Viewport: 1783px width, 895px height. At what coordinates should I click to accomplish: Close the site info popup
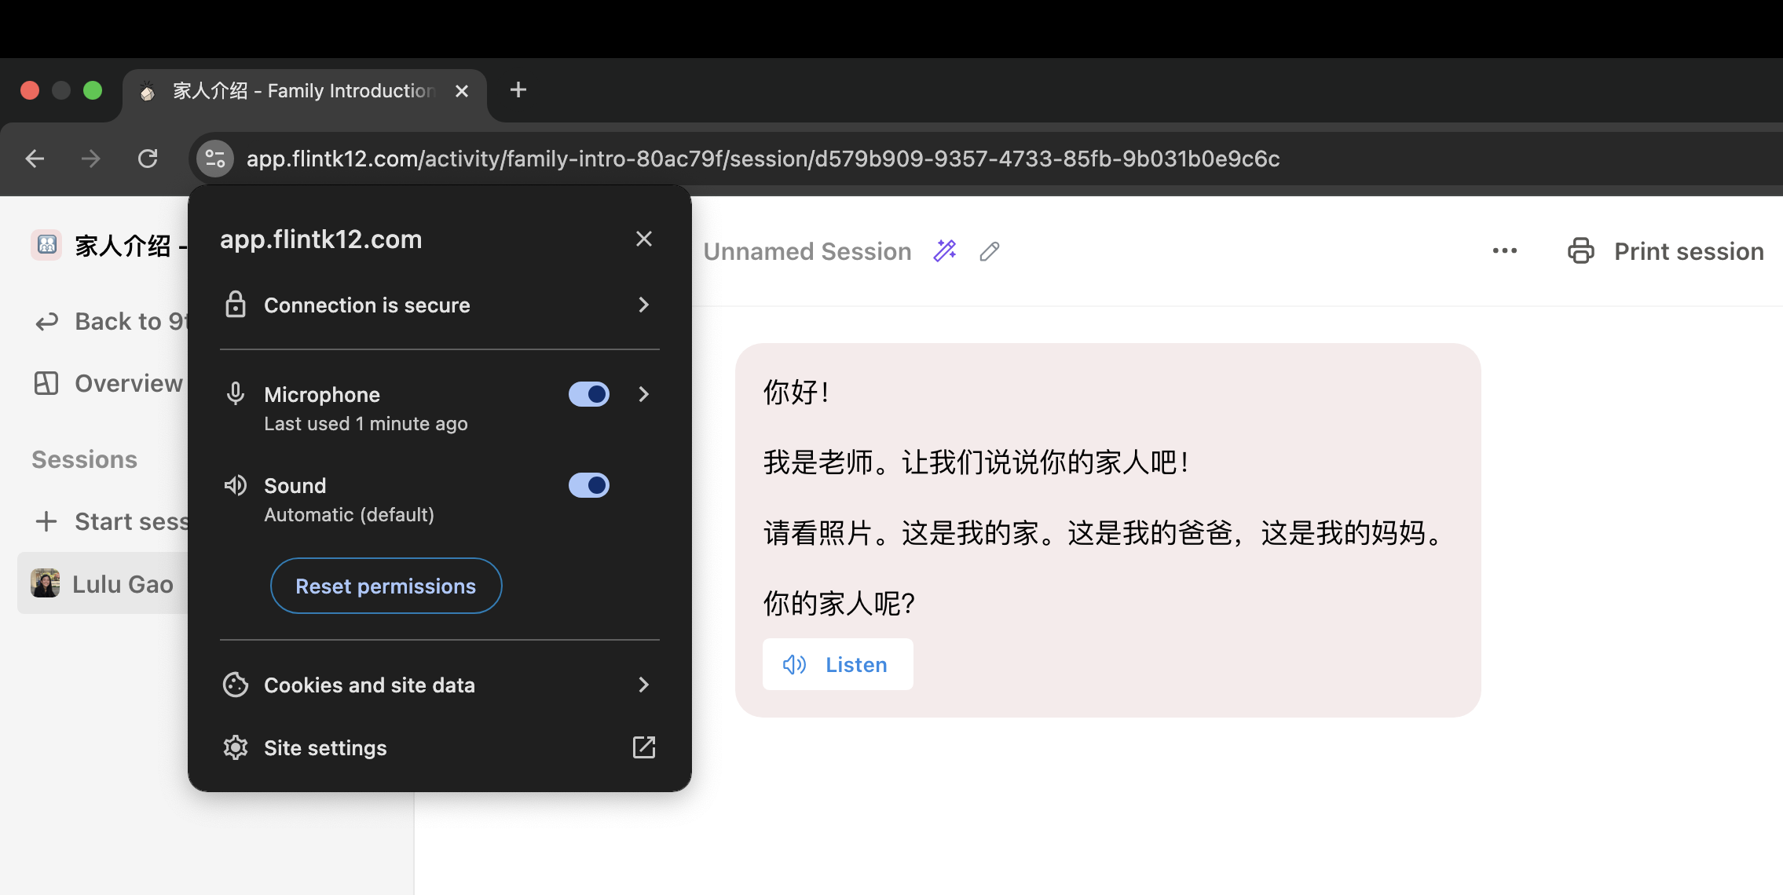coord(644,239)
